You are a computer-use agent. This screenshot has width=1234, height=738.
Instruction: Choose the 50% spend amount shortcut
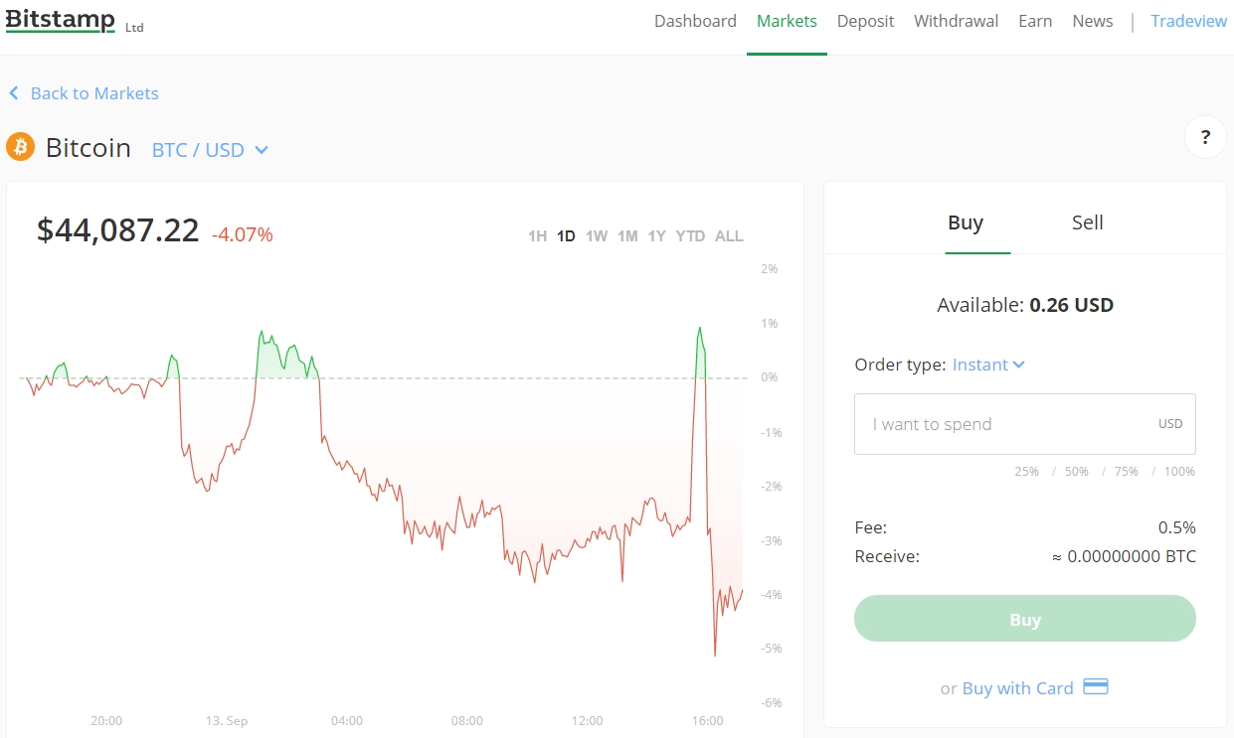[x=1076, y=472]
